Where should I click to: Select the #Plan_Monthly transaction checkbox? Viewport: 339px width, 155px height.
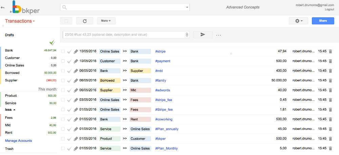click(63, 149)
